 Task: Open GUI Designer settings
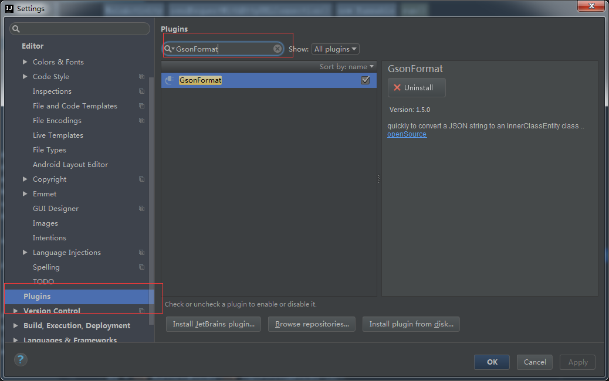point(56,209)
